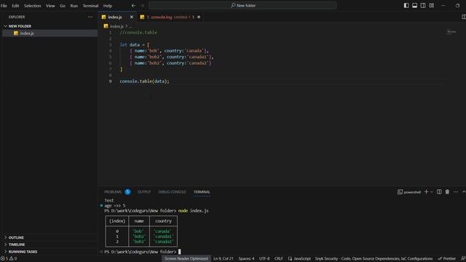Close the index.js editor tab
Screen dimensions: 466x262
coord(131,17)
